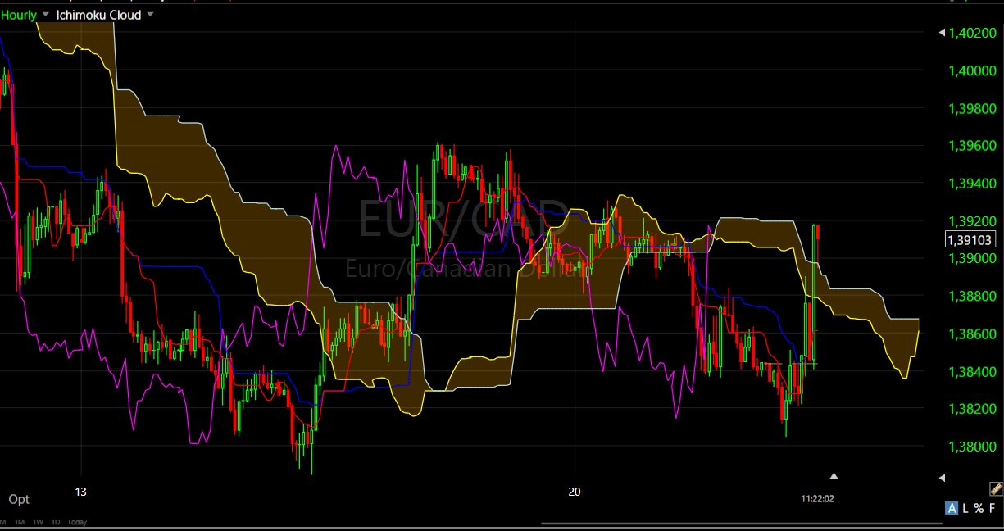Expand the chevron beside Ichimoku Cloud
Screen dimensions: 1004x531
(150, 14)
